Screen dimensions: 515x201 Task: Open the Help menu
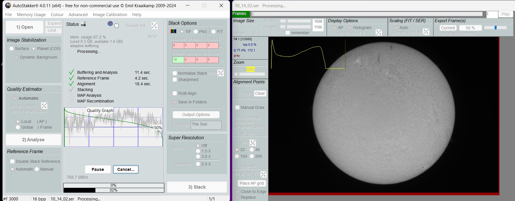pyautogui.click(x=137, y=15)
